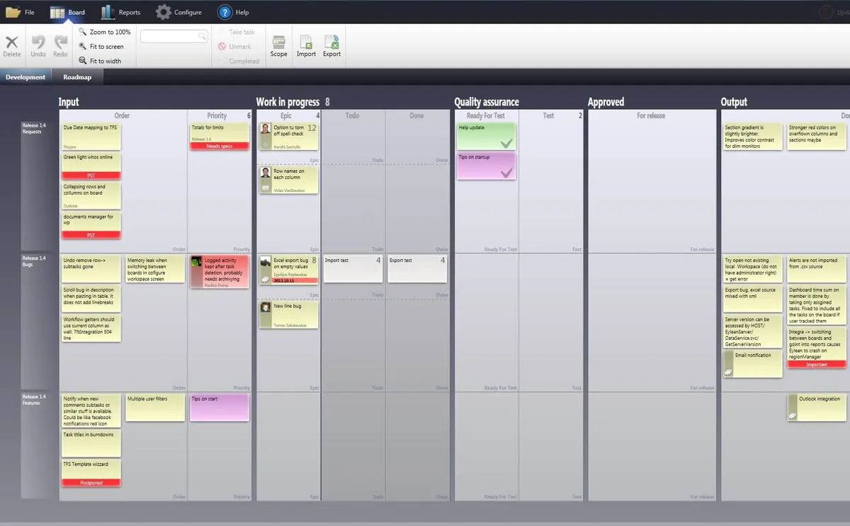850x526 pixels.
Task: Click the Delete X icon
Action: coord(12,42)
